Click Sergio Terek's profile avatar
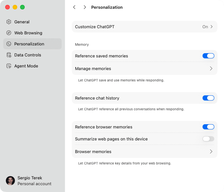224x192 pixels. [10, 181]
